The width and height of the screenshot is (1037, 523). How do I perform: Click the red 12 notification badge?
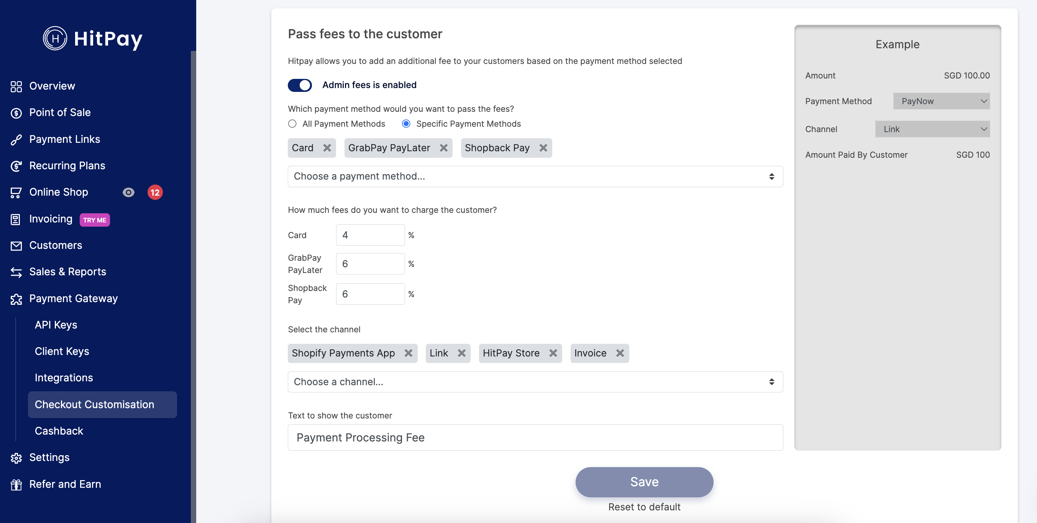point(155,192)
